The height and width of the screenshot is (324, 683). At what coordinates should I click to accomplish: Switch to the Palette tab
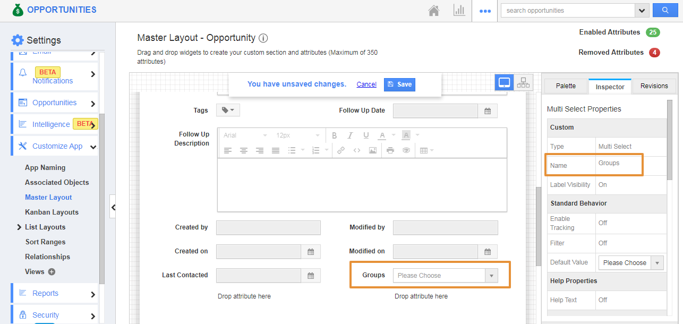(566, 86)
